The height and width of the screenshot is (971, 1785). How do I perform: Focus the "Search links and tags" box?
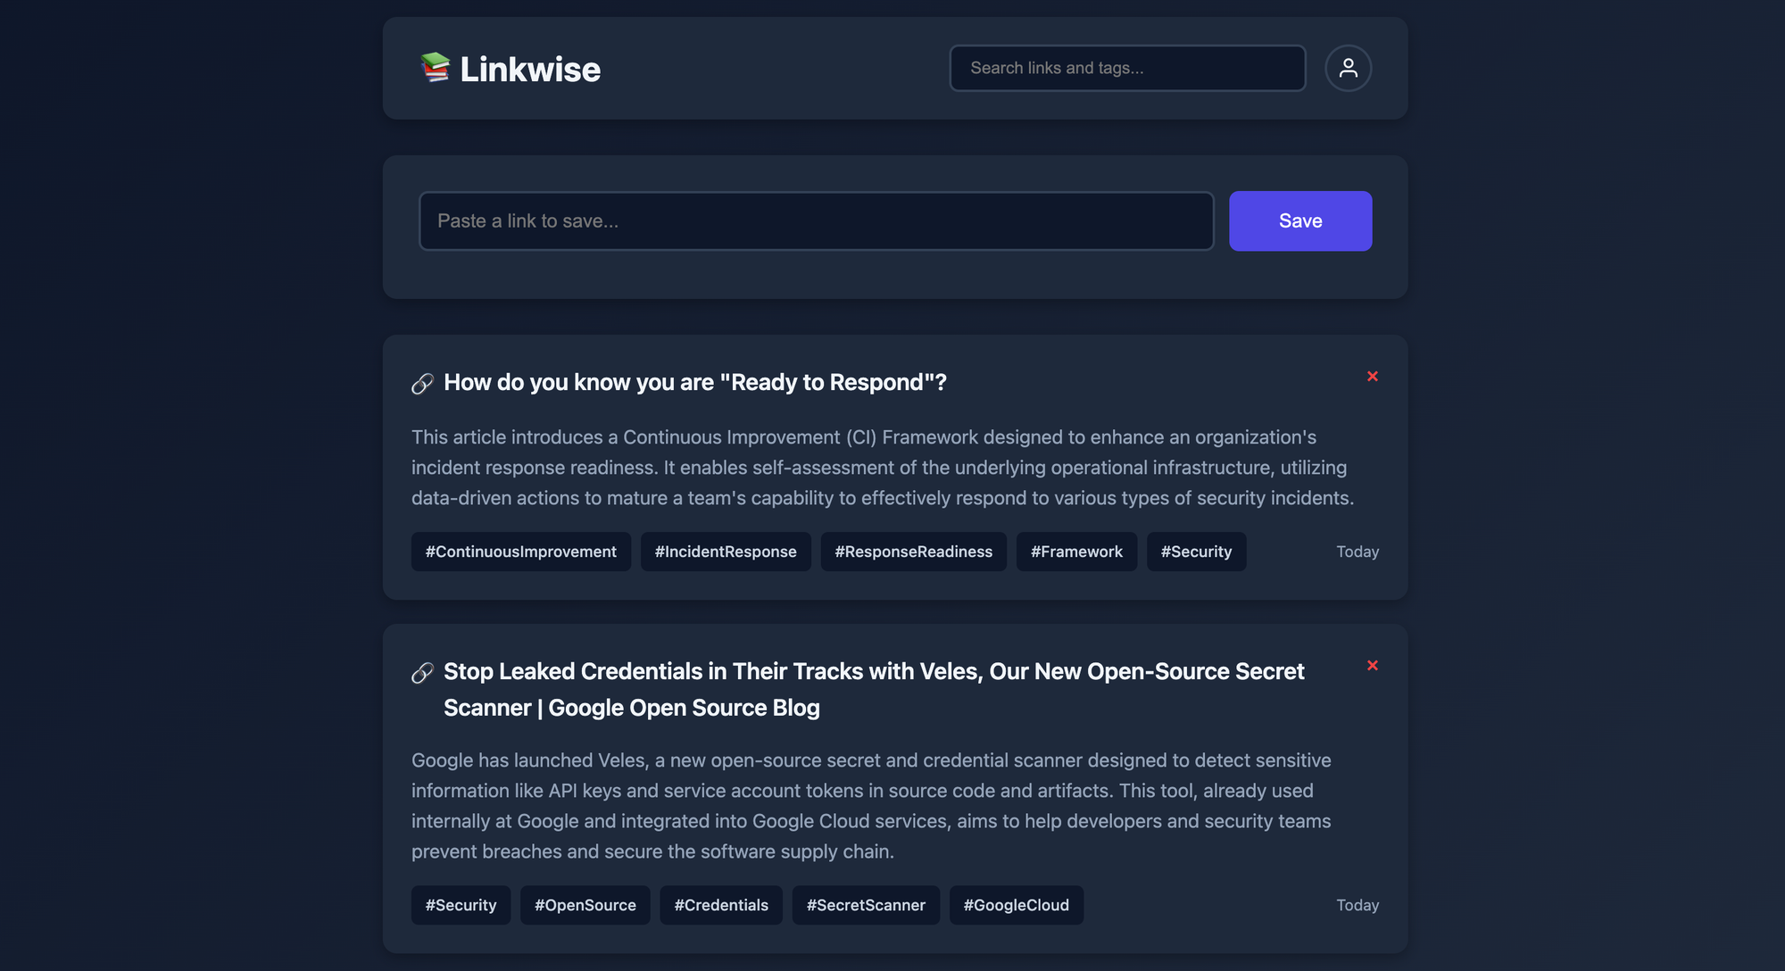[x=1126, y=68]
